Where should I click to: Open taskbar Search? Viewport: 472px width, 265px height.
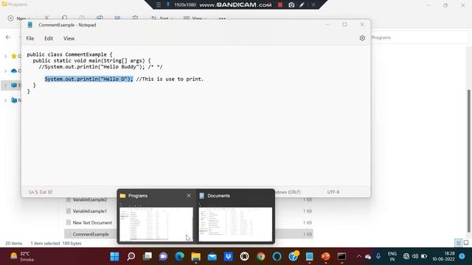pos(131,256)
